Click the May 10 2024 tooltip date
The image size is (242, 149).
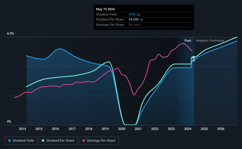click(106, 9)
